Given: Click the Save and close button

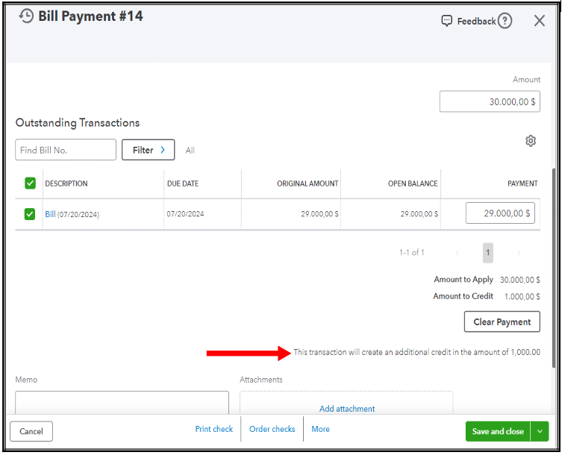Looking at the screenshot, I should tap(499, 431).
